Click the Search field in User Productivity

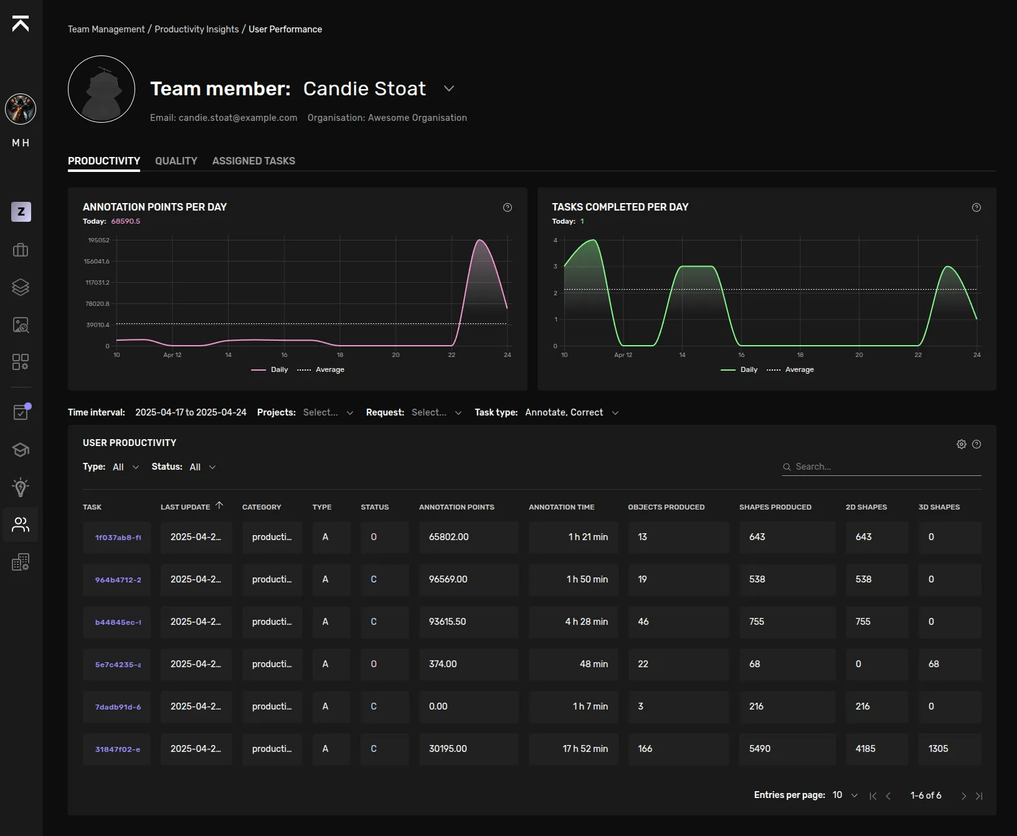point(882,467)
